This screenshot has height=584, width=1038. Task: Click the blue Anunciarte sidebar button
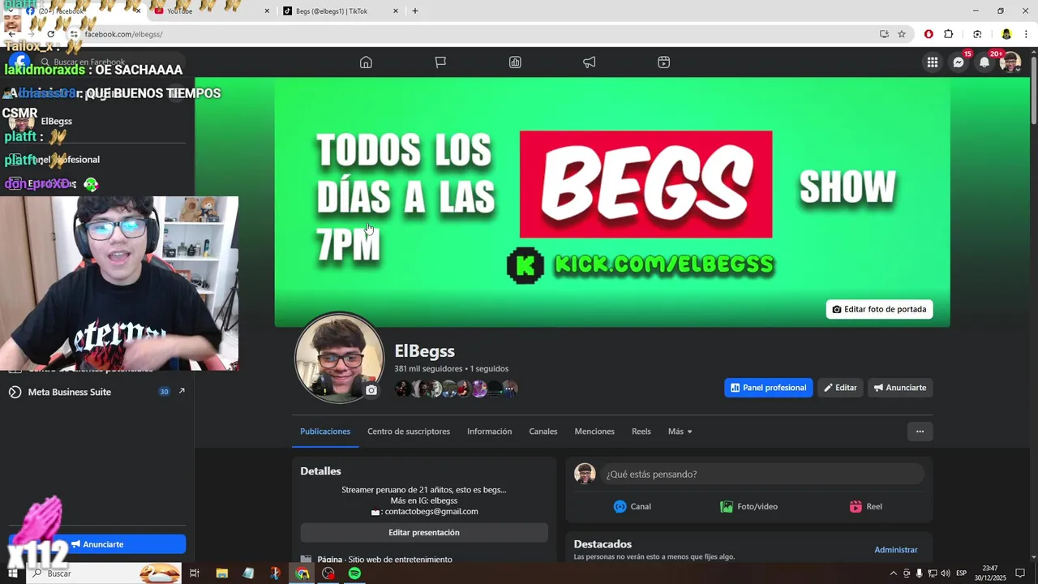tap(97, 544)
